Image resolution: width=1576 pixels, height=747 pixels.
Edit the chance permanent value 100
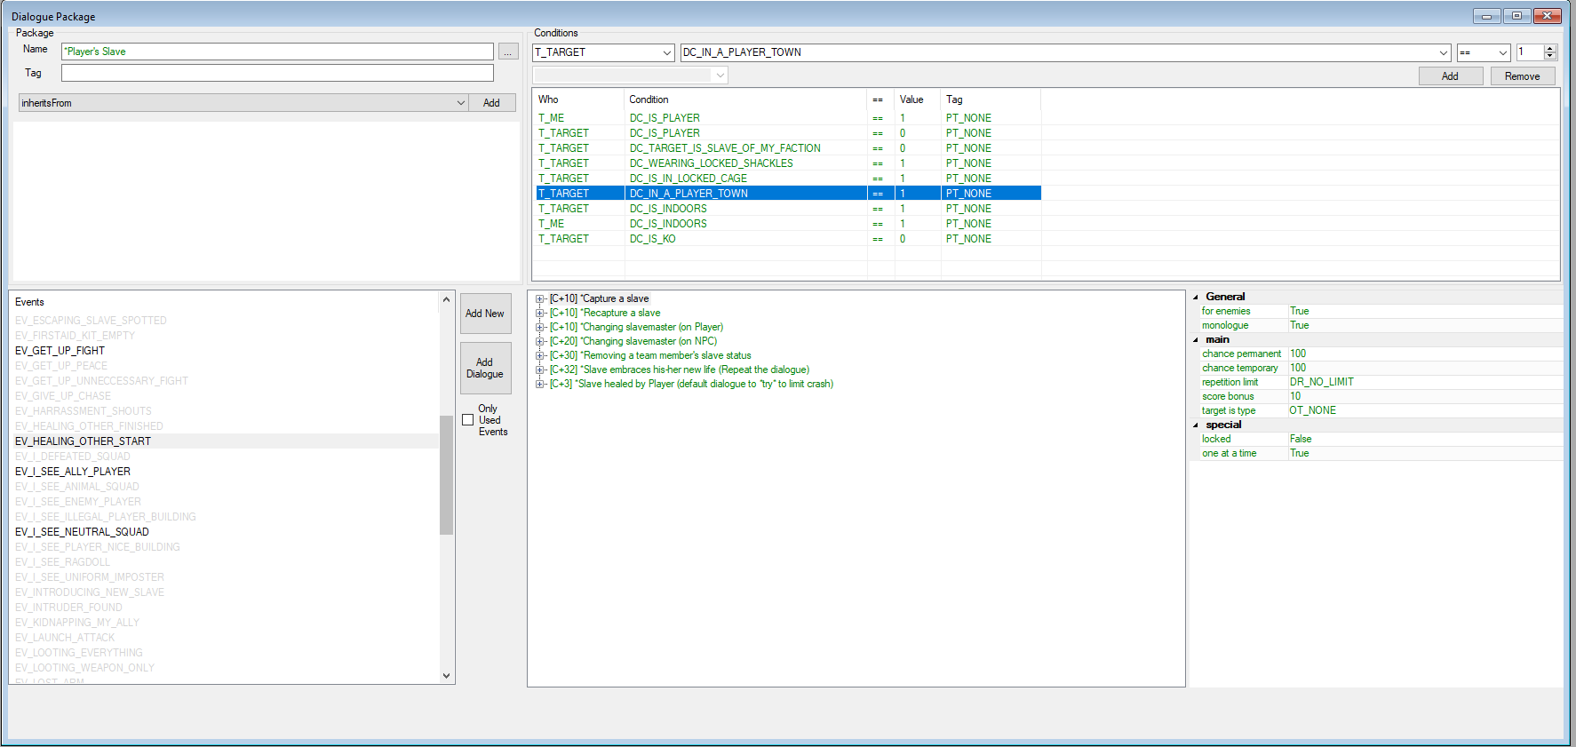pyautogui.click(x=1425, y=354)
